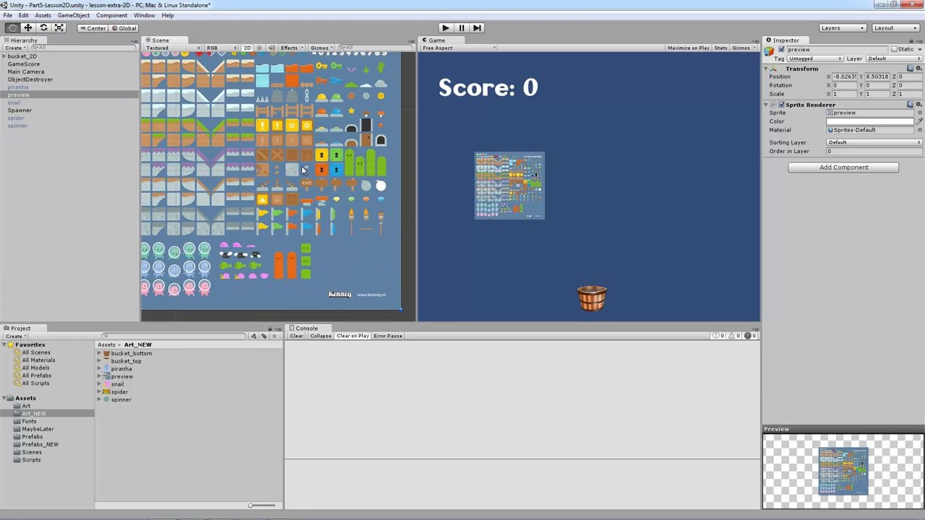The image size is (925, 520).
Task: Open Transform gear settings icon
Action: point(919,69)
